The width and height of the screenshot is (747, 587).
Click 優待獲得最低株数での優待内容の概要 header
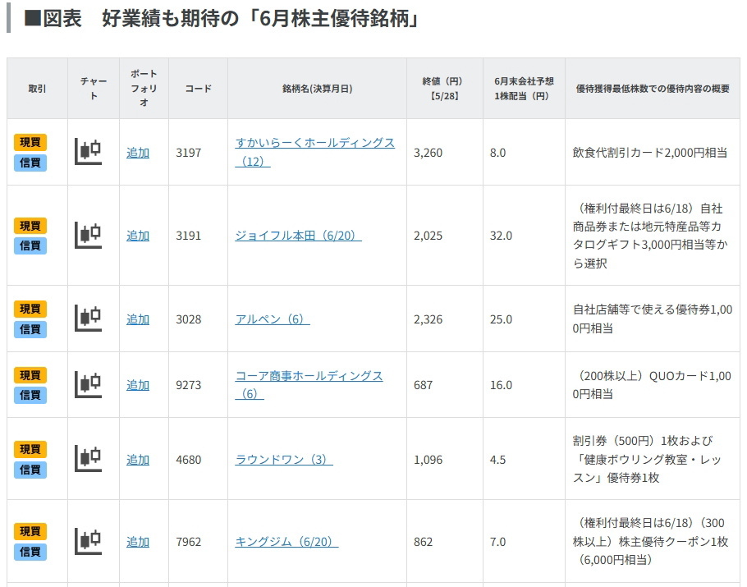pos(653,89)
